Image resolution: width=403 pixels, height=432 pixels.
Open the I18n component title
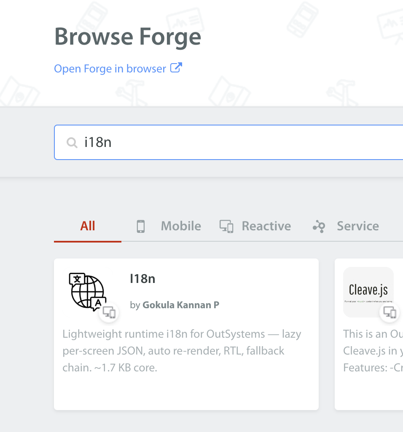coord(142,279)
